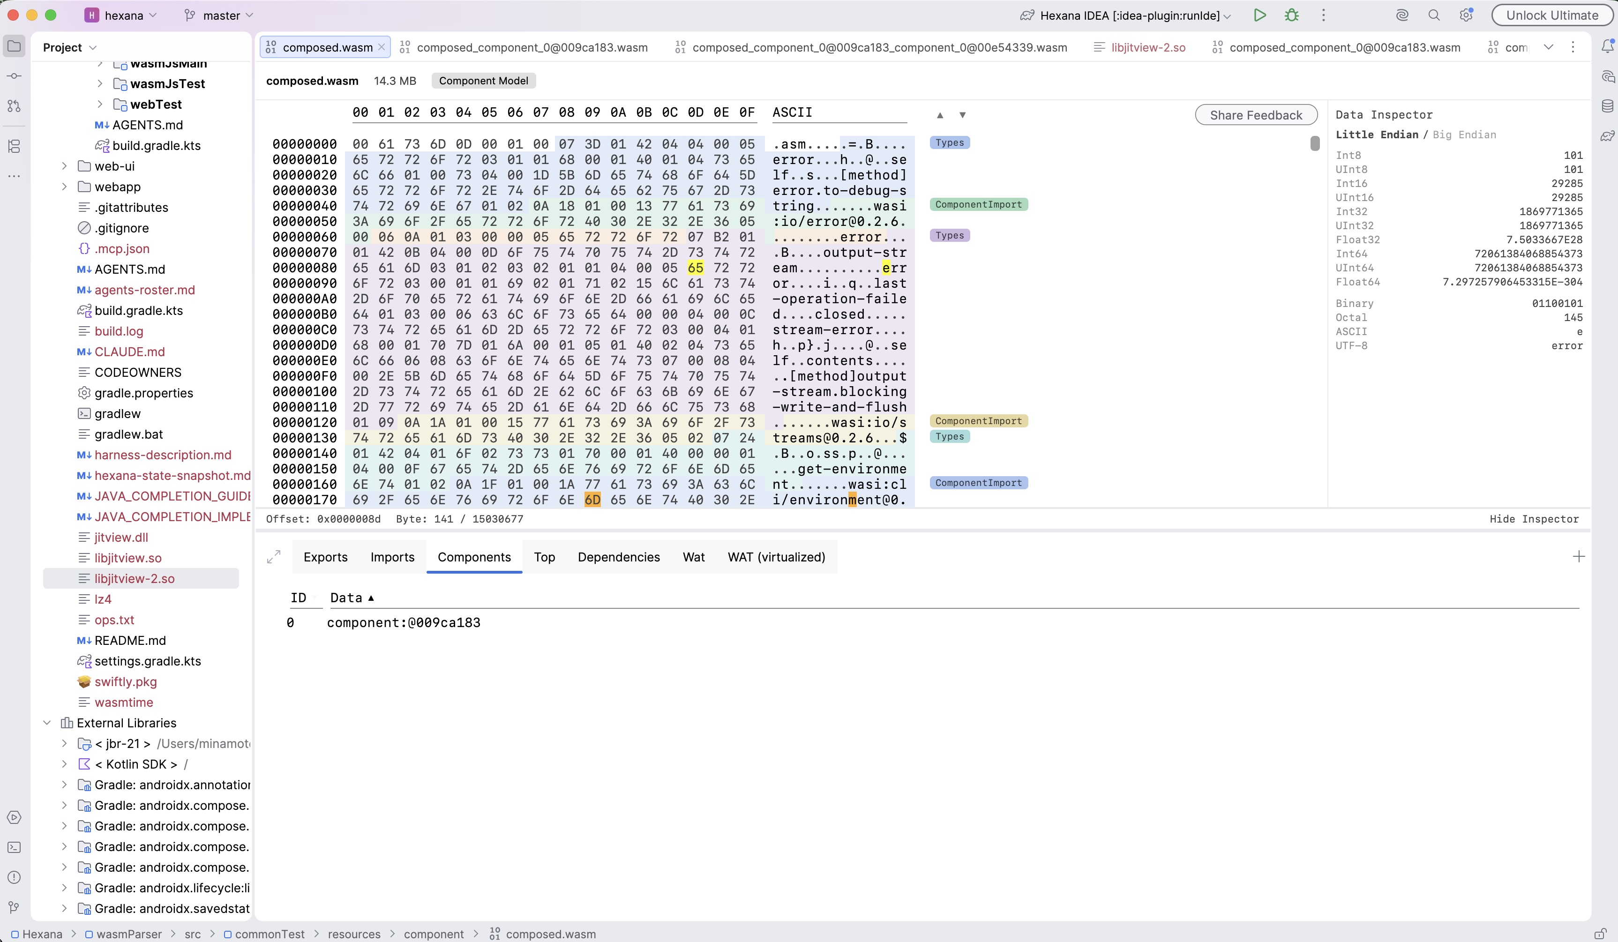Open the WAT (virtualized) tab
The image size is (1618, 942).
(776, 557)
